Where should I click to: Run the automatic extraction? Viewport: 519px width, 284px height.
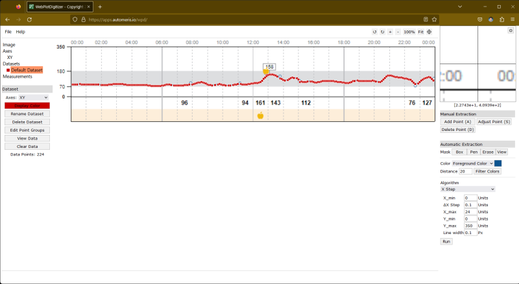446,242
